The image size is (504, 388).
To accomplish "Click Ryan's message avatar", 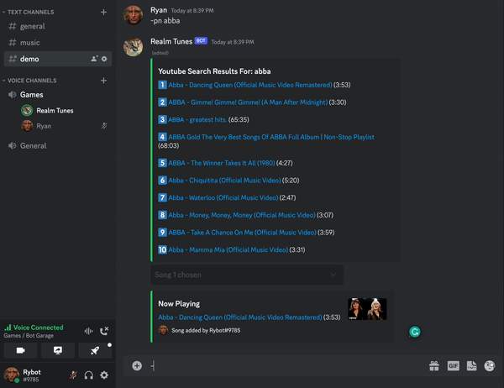I will pyautogui.click(x=133, y=15).
